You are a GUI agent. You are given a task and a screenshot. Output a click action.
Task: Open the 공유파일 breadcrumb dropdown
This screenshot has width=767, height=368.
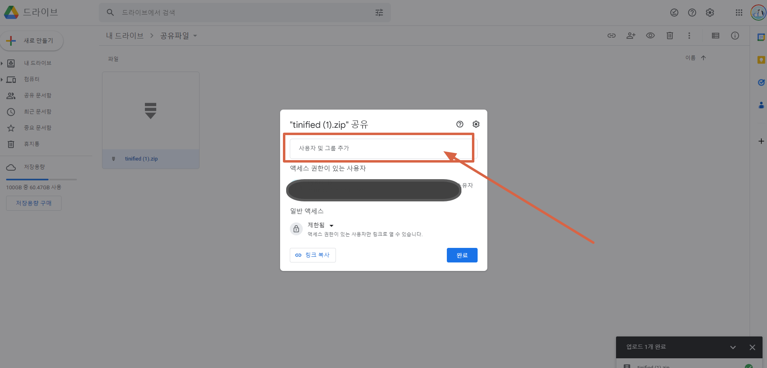tap(195, 36)
